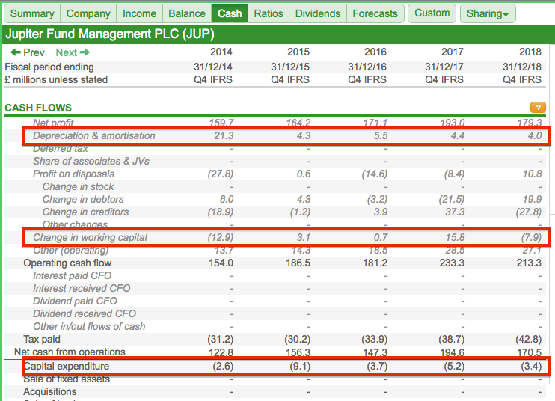
Task: Click the Net profit row label
Action: pos(53,123)
